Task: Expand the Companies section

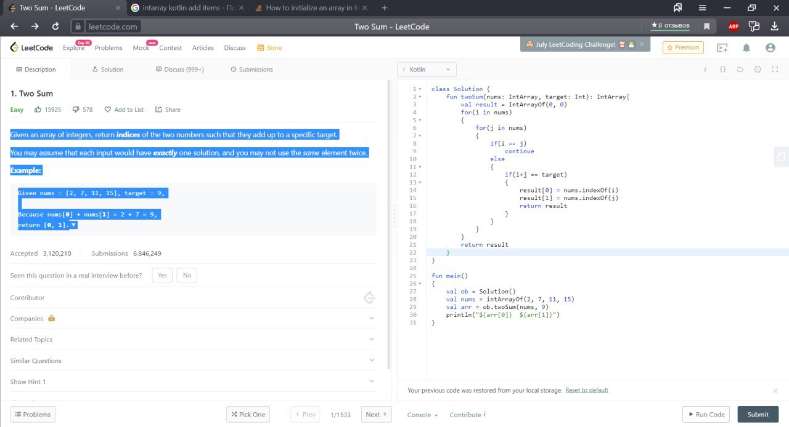Action: pyautogui.click(x=193, y=318)
